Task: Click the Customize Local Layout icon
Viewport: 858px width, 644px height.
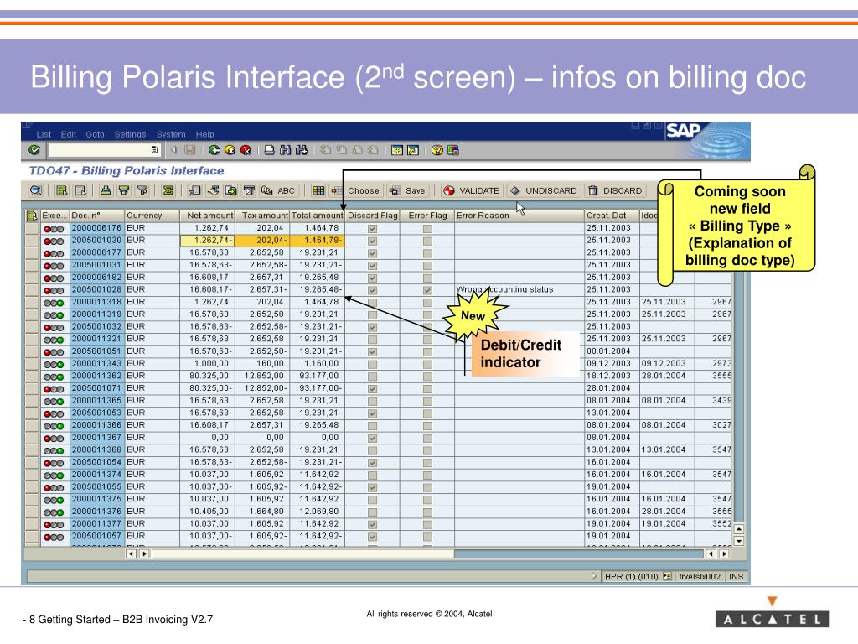Action: click(453, 150)
